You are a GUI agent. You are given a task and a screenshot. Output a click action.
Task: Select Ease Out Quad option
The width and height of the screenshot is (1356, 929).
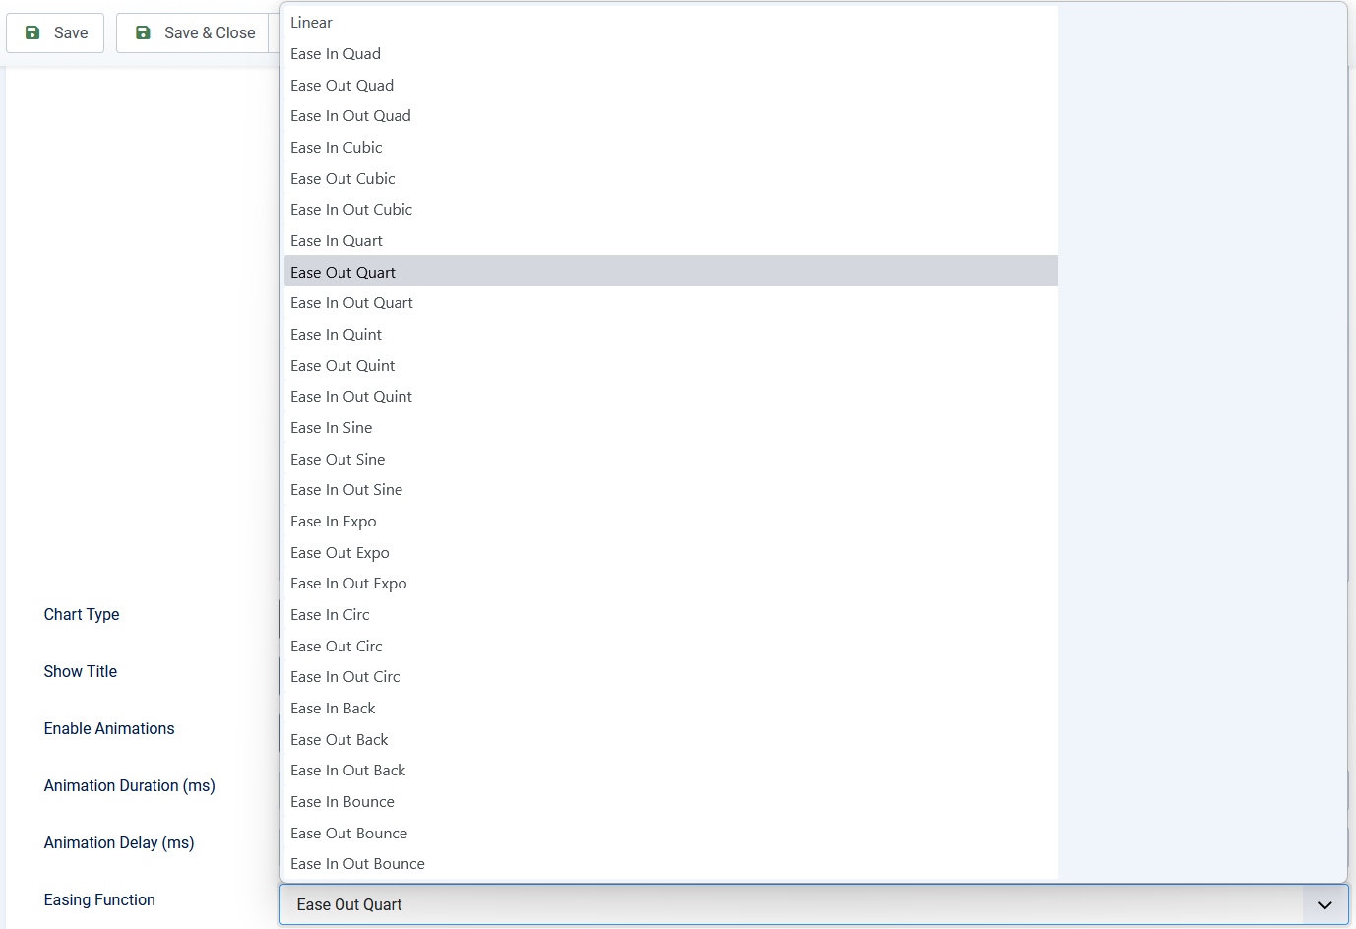pos(342,86)
